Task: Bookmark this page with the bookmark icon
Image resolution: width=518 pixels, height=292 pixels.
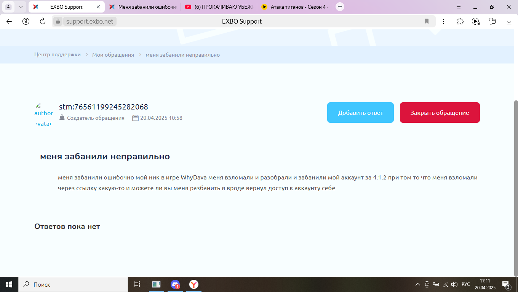Action: click(x=427, y=22)
